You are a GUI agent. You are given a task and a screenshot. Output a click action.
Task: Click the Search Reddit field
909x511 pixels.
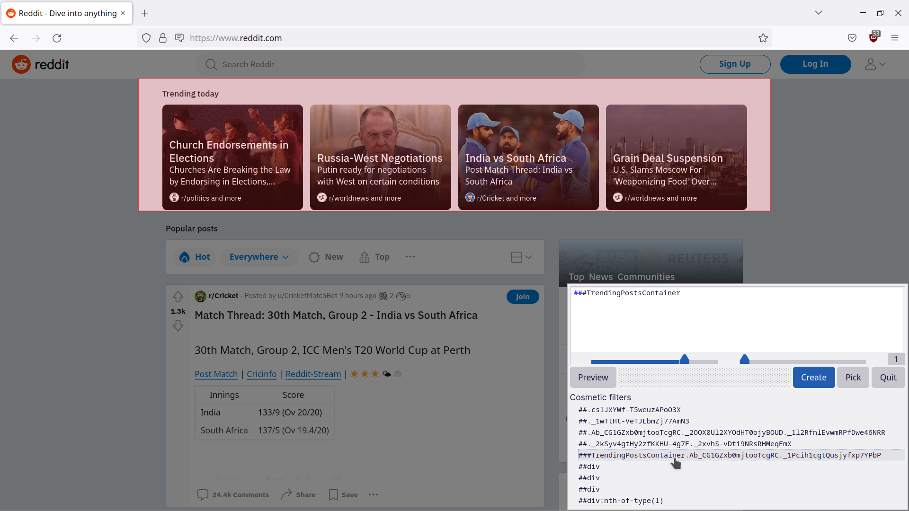coord(391,64)
